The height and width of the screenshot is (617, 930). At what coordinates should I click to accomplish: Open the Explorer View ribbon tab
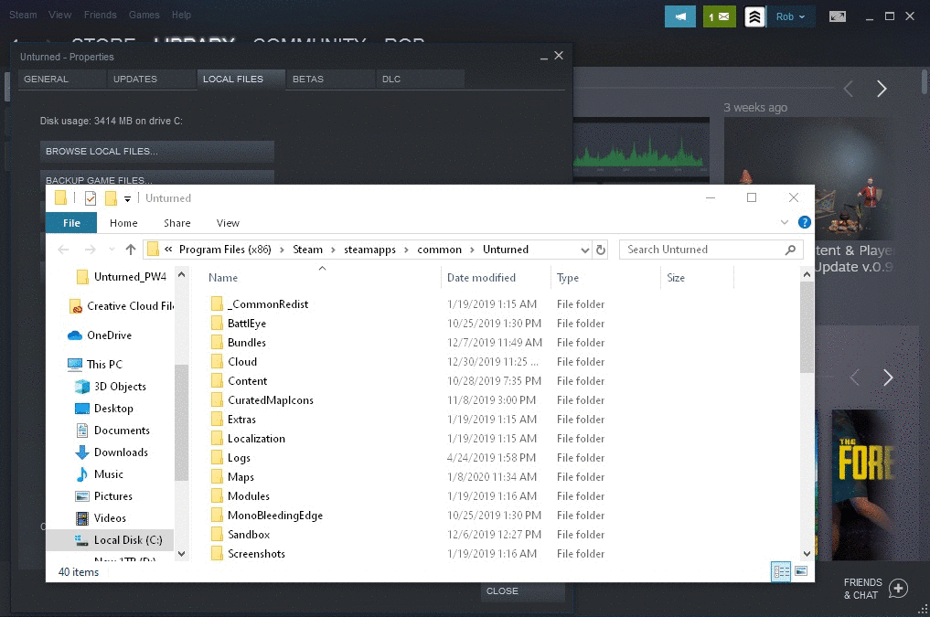[x=228, y=223]
